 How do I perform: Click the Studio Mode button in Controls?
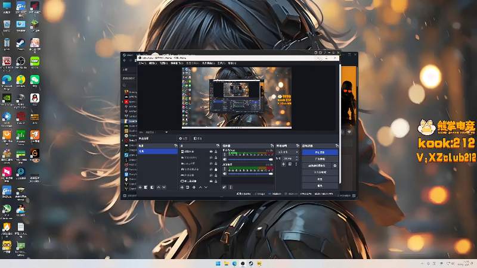[320, 172]
